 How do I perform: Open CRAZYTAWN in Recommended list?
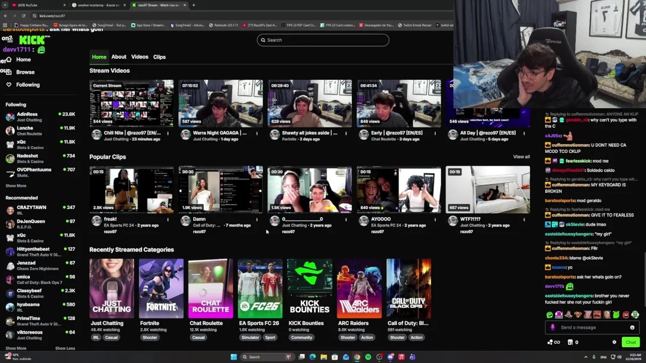click(x=40, y=210)
